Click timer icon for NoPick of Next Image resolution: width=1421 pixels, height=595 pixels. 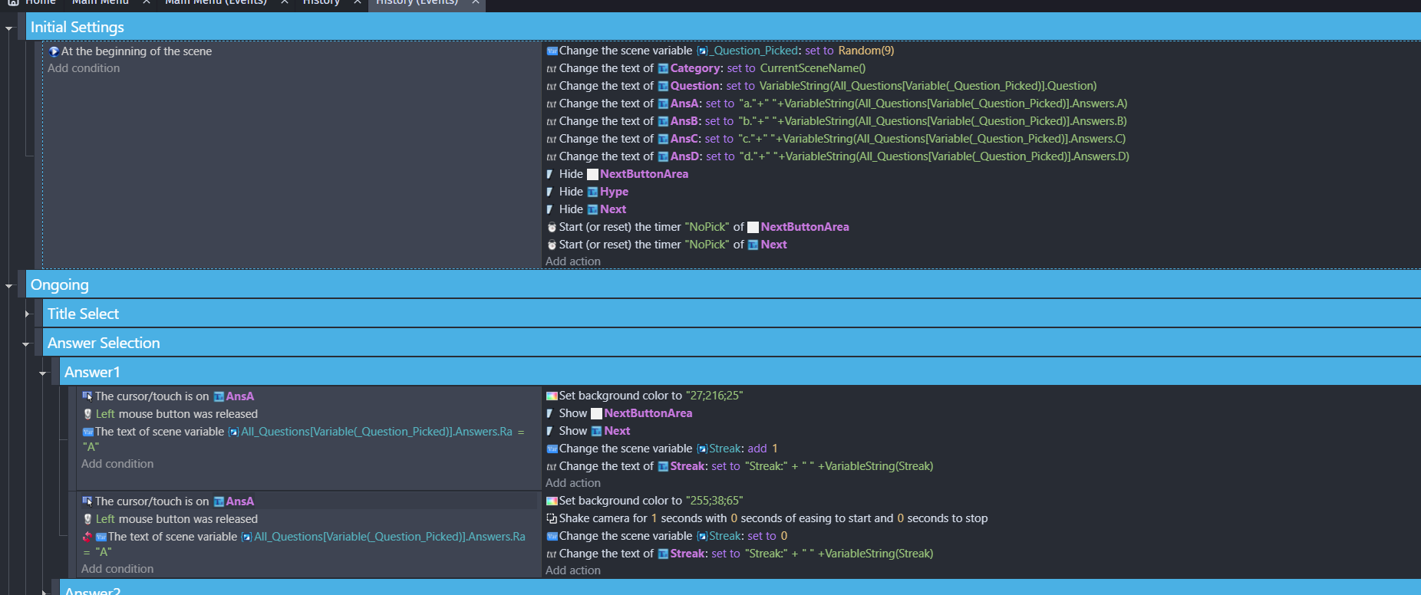tap(551, 245)
